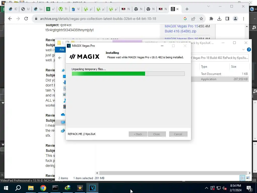The width and height of the screenshot is (257, 193).
Task: Switch to the 'Vi' tab with blue icon
Action: click(x=76, y=9)
